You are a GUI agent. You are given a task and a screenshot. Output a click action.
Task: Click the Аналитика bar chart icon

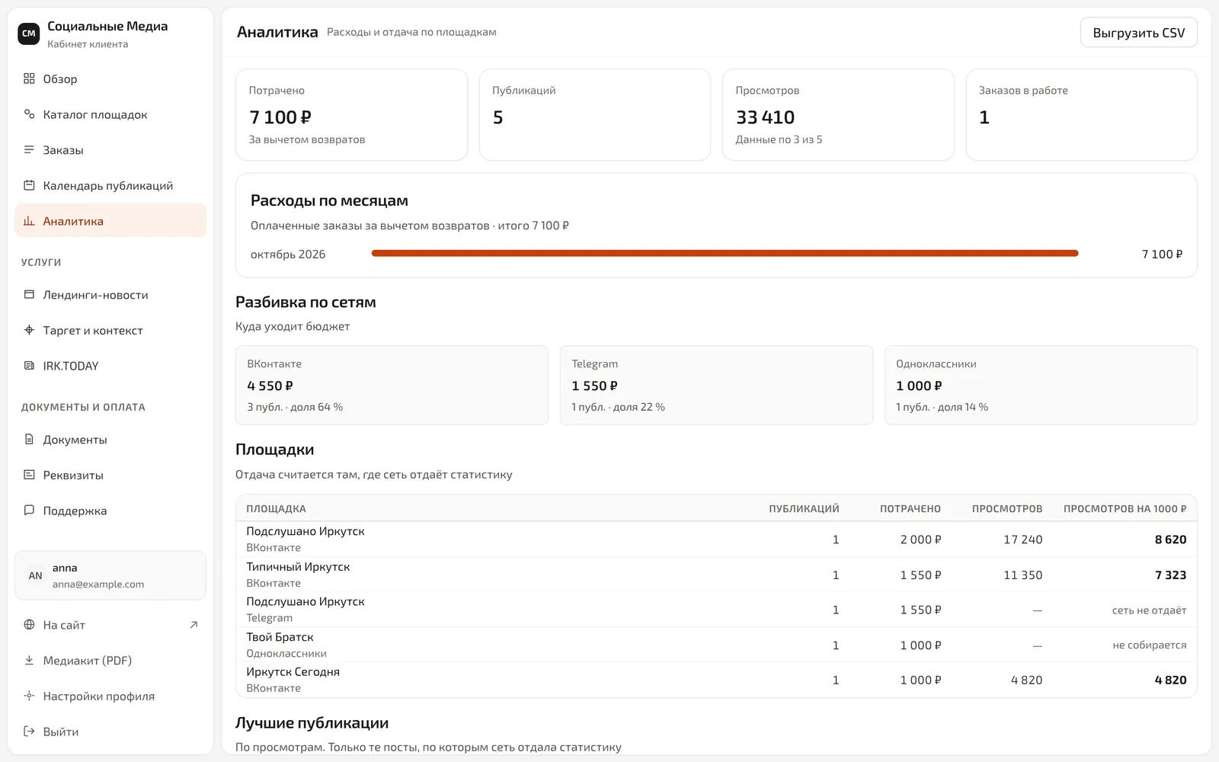pos(29,221)
